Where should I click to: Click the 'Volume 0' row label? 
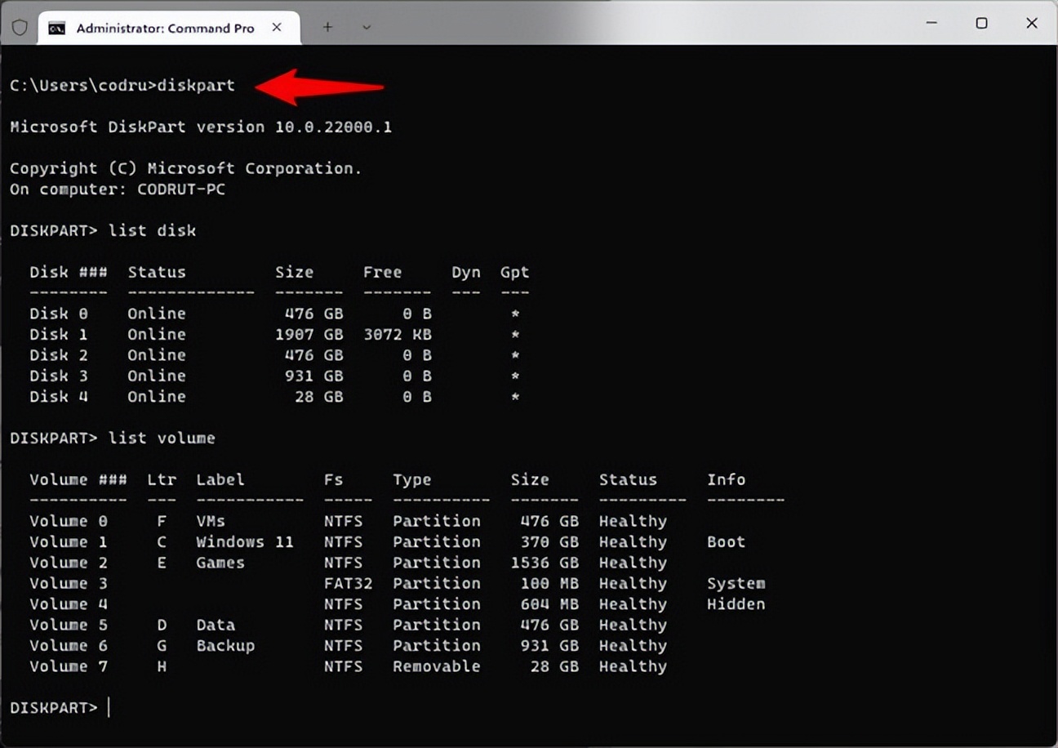tap(69, 521)
